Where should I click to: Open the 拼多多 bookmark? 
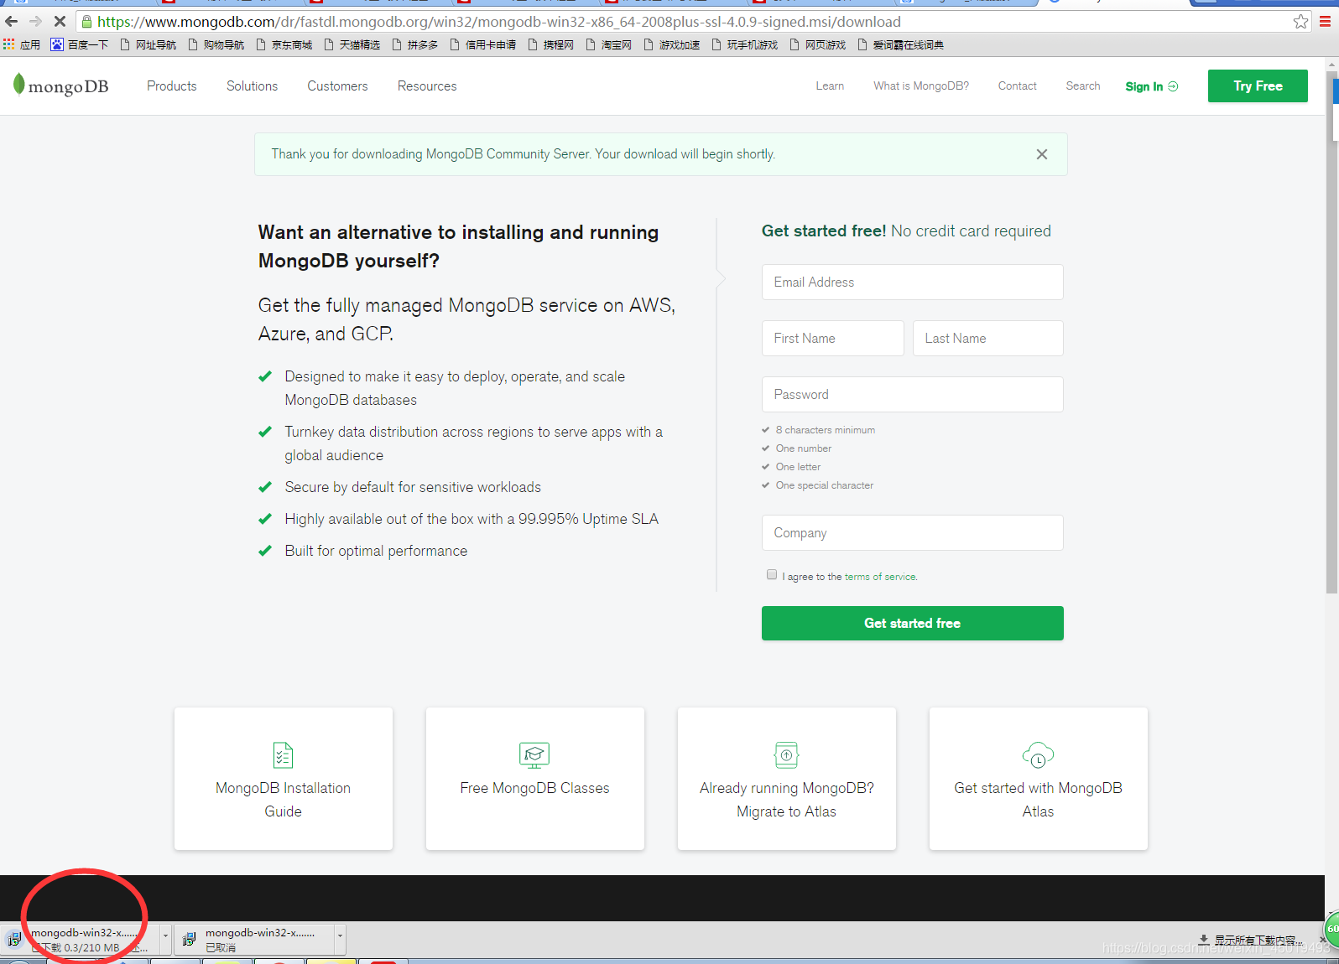(x=415, y=44)
